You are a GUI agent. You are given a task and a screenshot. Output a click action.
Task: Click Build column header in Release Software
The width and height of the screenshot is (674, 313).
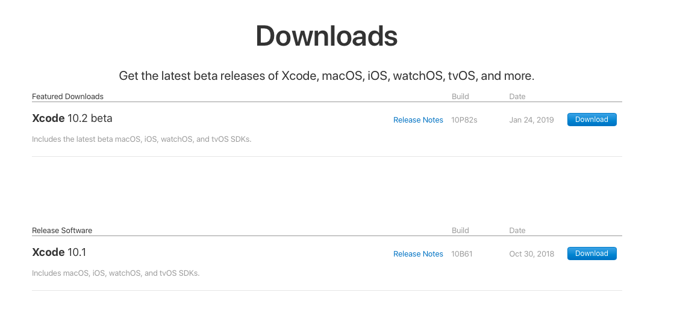[460, 230]
